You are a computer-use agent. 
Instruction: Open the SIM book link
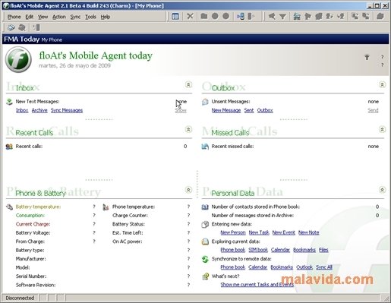click(258, 250)
